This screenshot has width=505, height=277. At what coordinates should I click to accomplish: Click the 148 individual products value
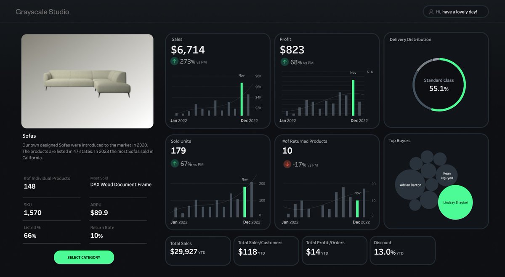coord(29,186)
